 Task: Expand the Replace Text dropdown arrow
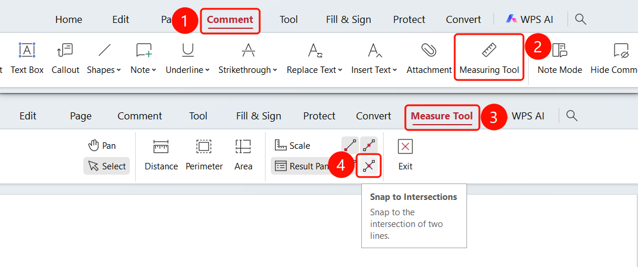340,70
